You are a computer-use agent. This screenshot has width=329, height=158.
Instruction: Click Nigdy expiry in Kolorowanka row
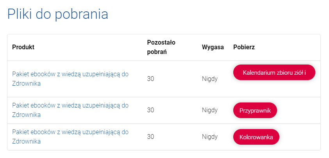(210, 137)
